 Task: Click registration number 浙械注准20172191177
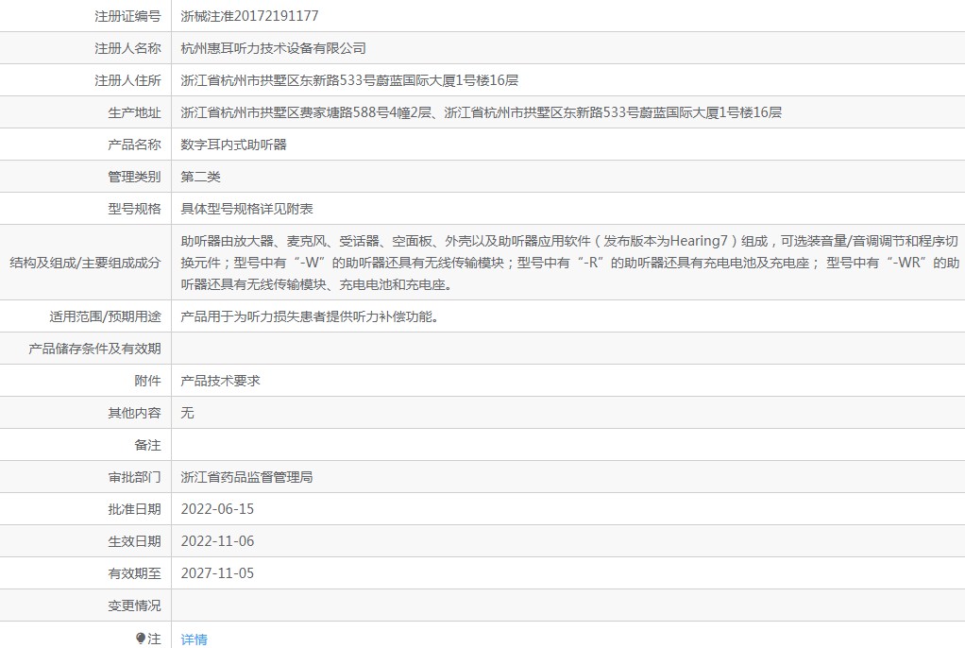(x=249, y=16)
